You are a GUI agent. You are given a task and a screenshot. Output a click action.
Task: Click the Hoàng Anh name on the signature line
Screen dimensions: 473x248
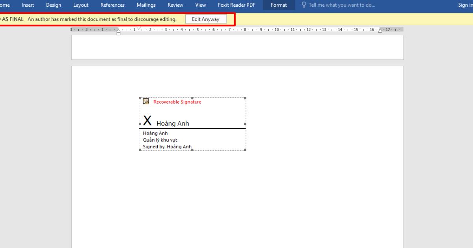click(173, 124)
